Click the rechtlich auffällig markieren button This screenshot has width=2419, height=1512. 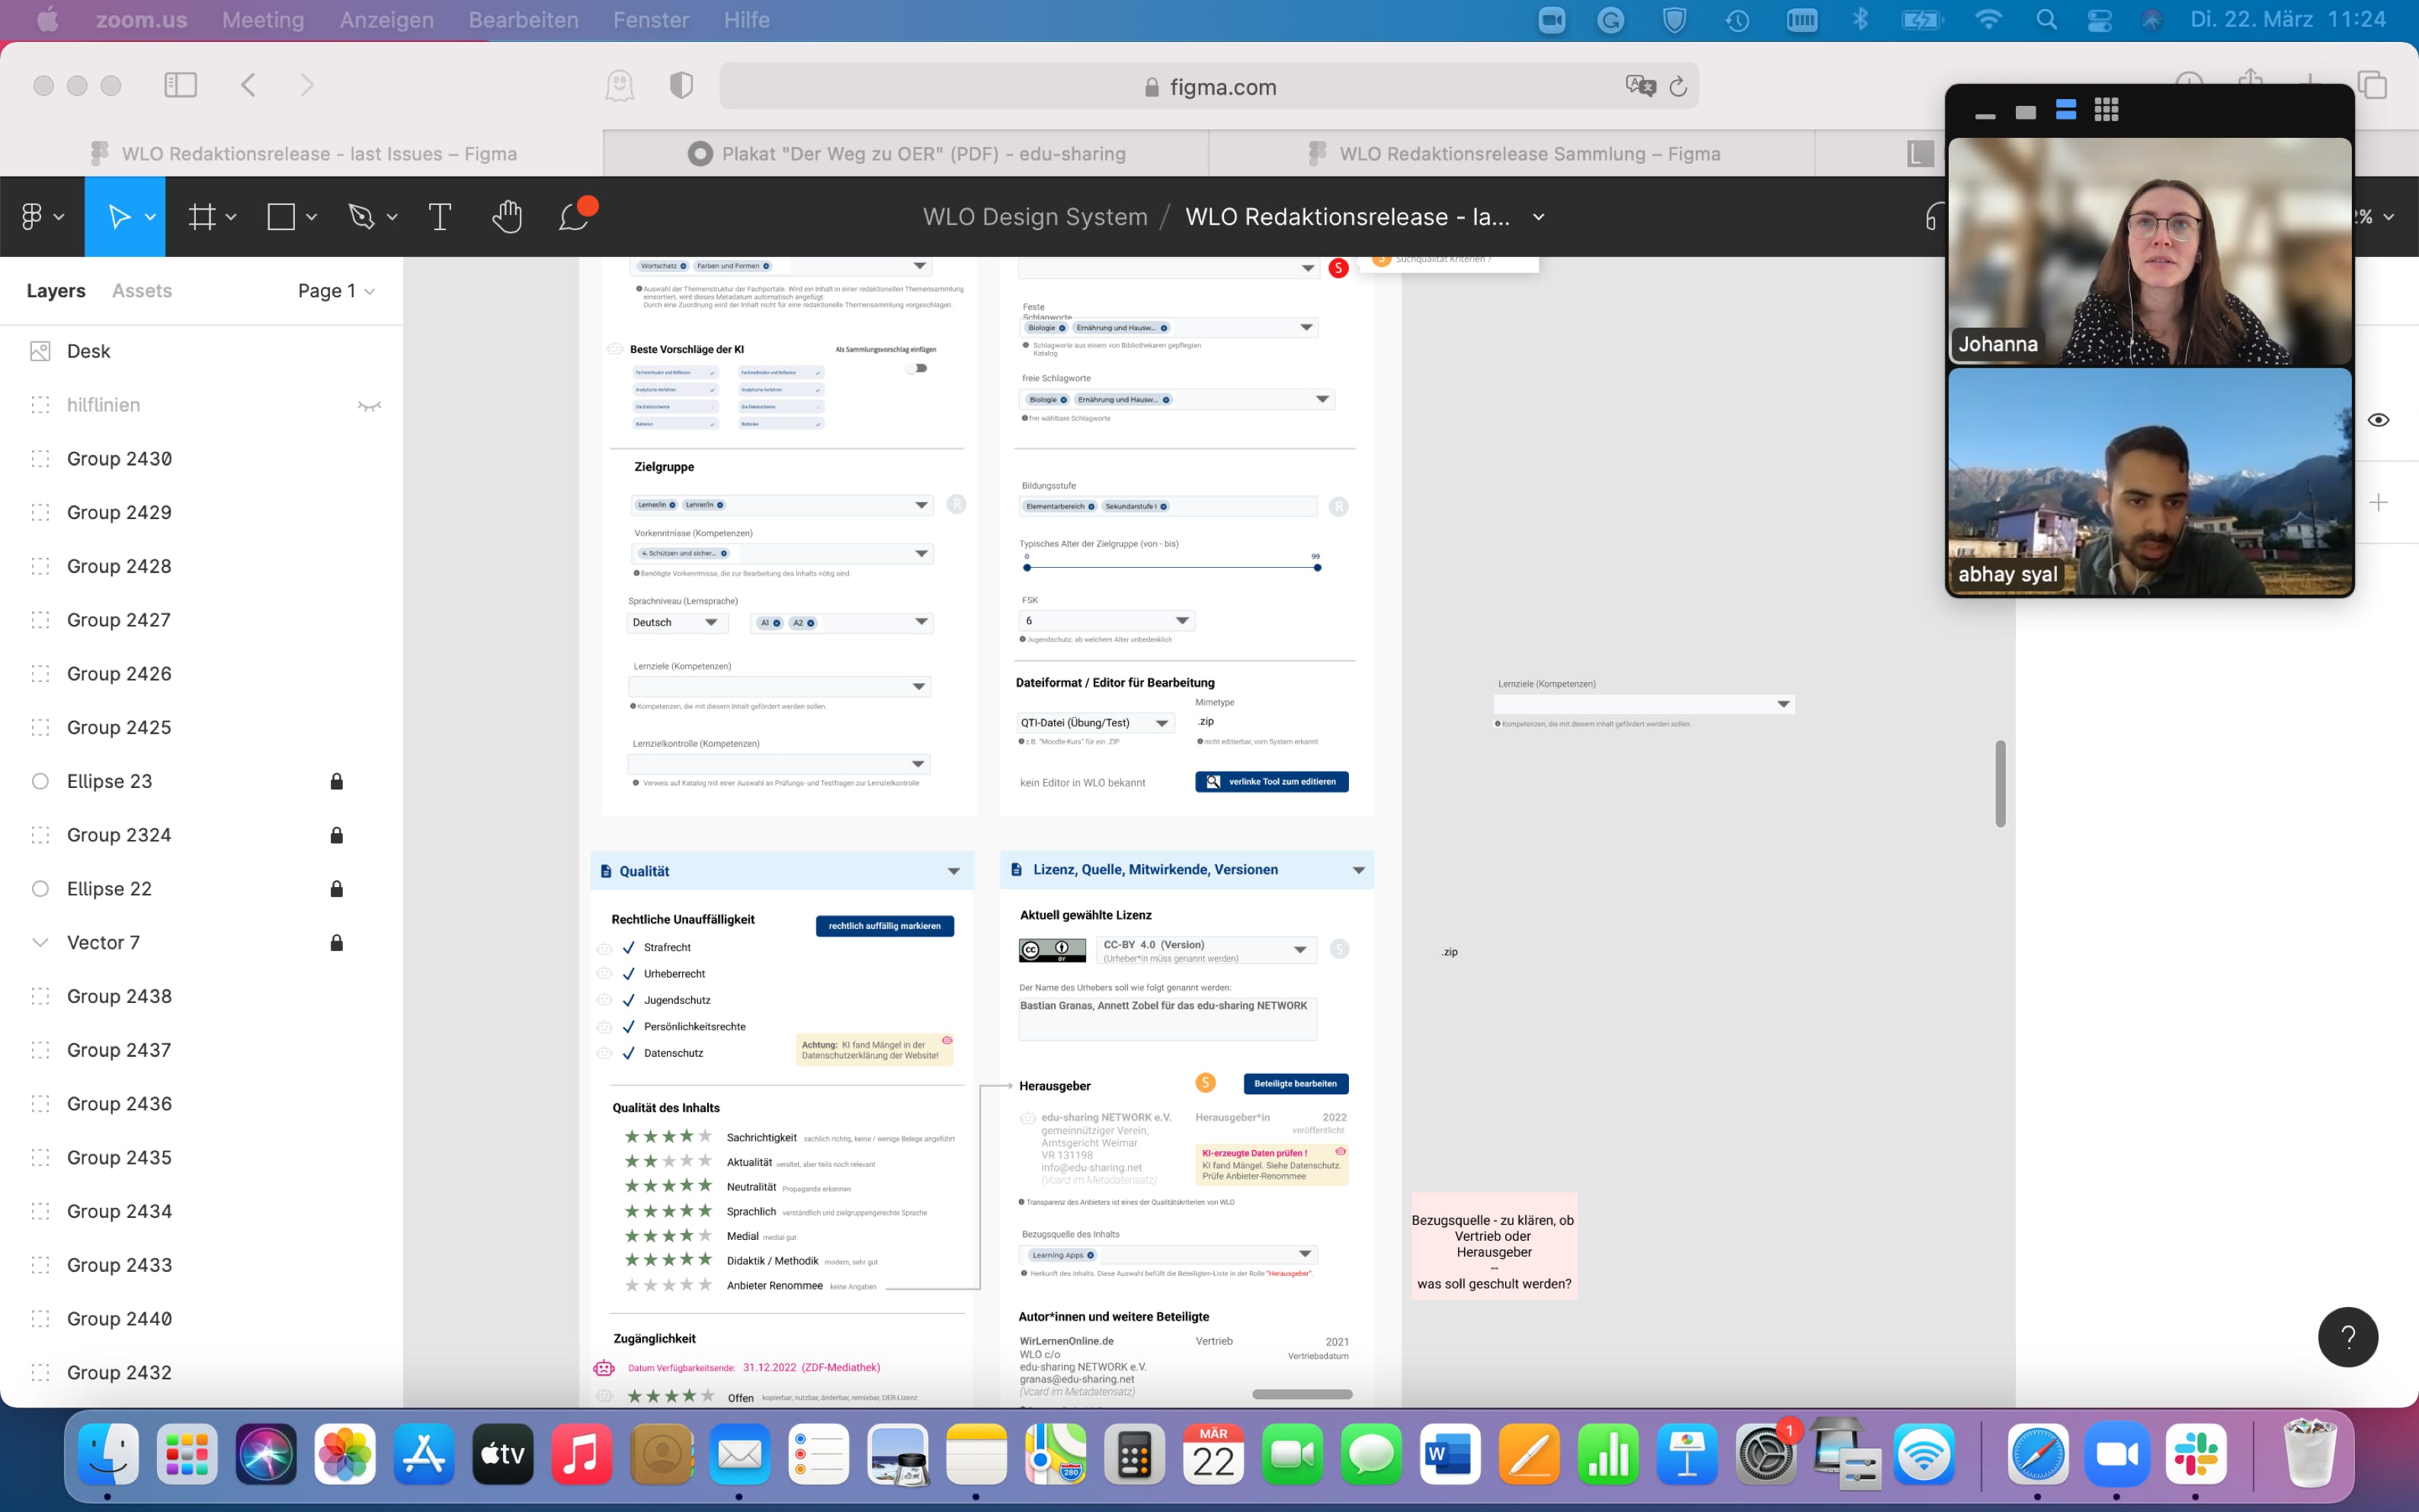coord(884,926)
